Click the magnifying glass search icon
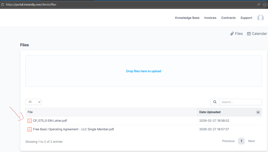Viewport: 268px width, 152px height. 215,102
